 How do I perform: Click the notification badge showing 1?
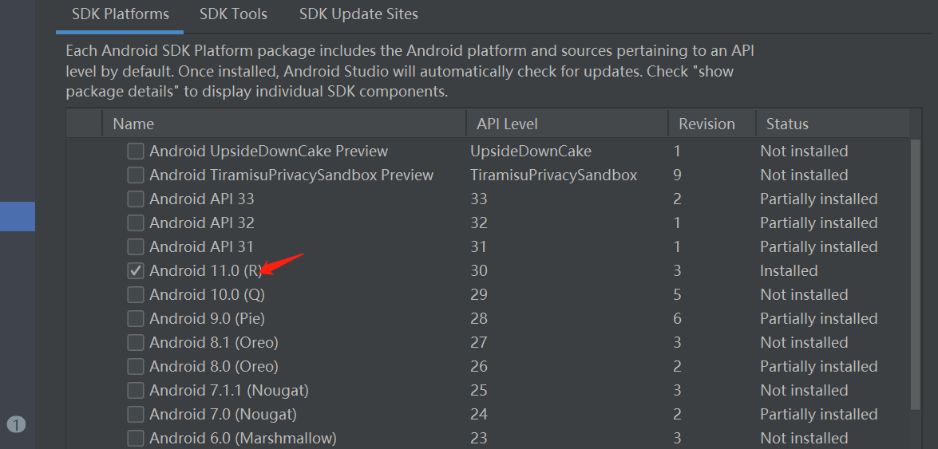17,425
